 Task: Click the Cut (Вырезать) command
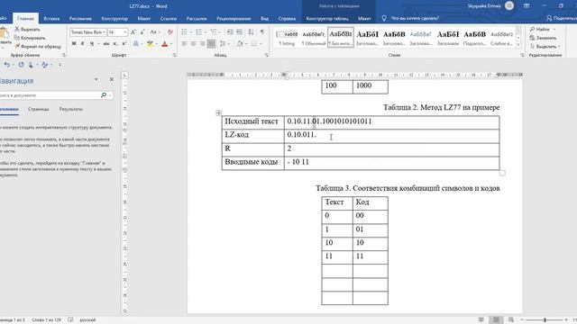[x=27, y=29]
